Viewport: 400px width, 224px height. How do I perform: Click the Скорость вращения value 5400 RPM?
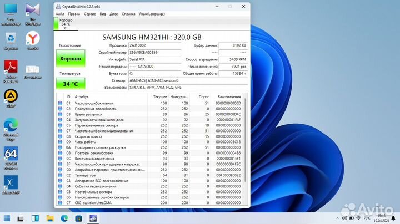(x=233, y=59)
